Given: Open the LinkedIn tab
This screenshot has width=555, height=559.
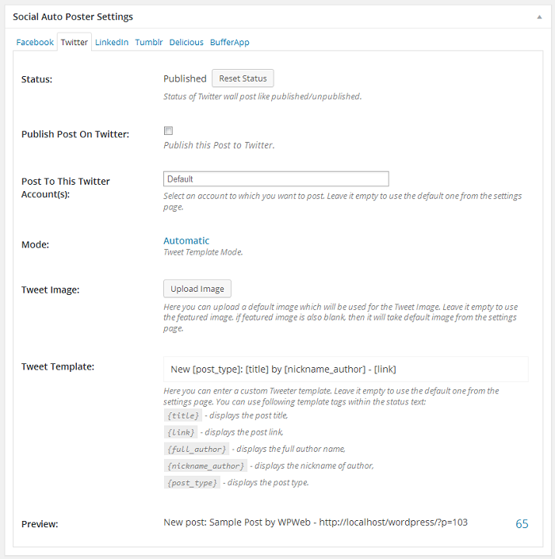Looking at the screenshot, I should click(x=112, y=42).
